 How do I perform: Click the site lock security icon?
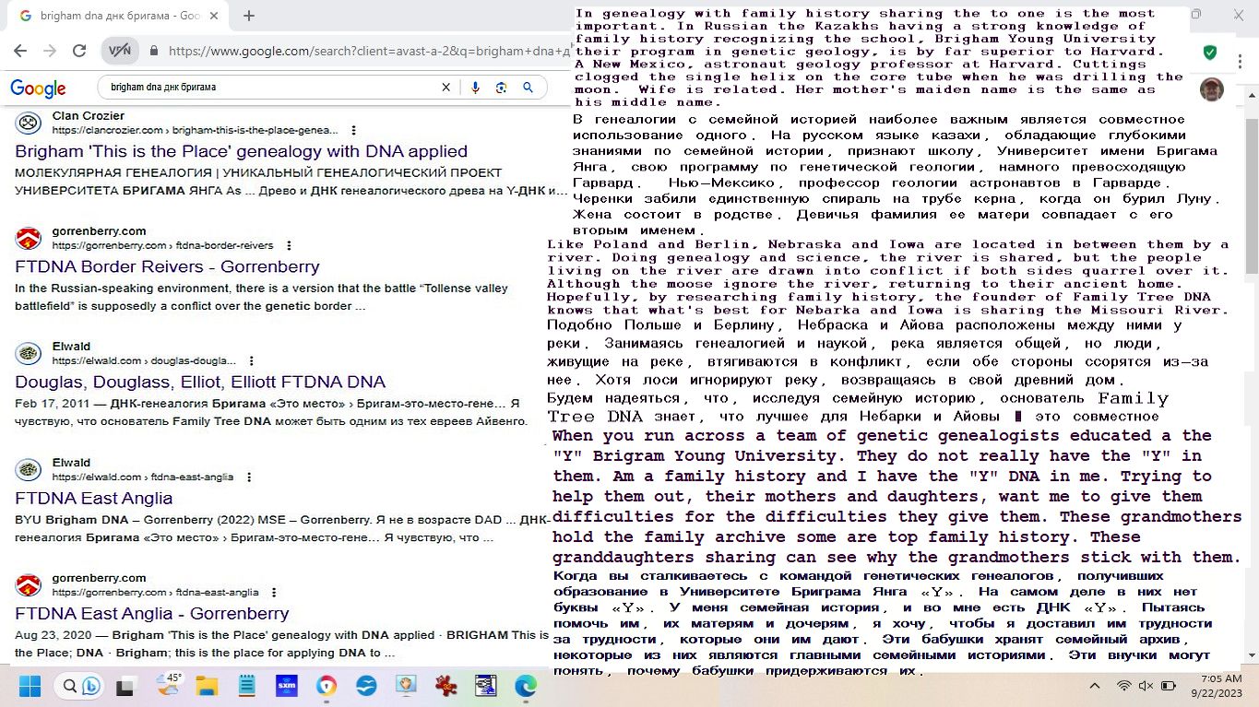click(x=154, y=53)
